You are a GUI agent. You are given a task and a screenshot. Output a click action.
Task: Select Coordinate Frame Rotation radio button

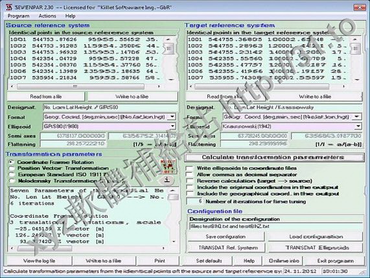click(x=11, y=162)
